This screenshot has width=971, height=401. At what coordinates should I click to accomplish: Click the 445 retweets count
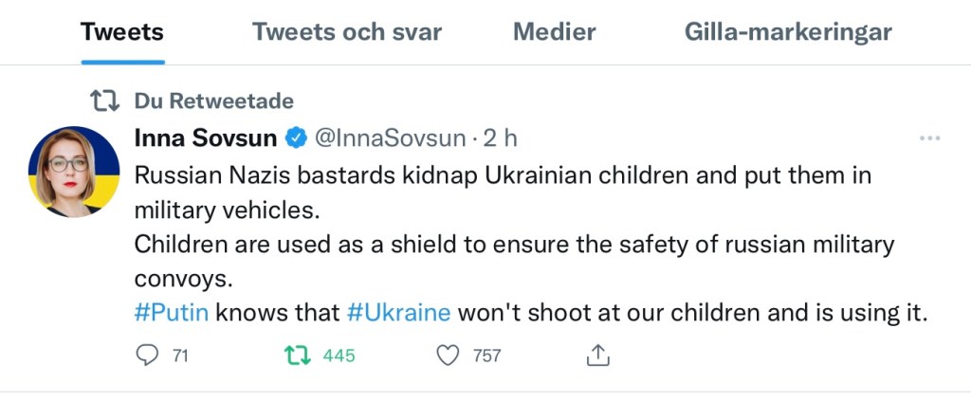[x=339, y=356]
